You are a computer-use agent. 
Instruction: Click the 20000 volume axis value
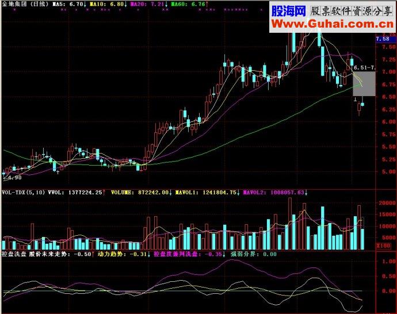(x=387, y=203)
